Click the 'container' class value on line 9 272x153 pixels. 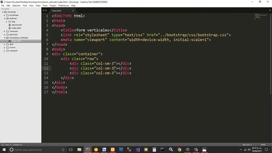click(88, 54)
